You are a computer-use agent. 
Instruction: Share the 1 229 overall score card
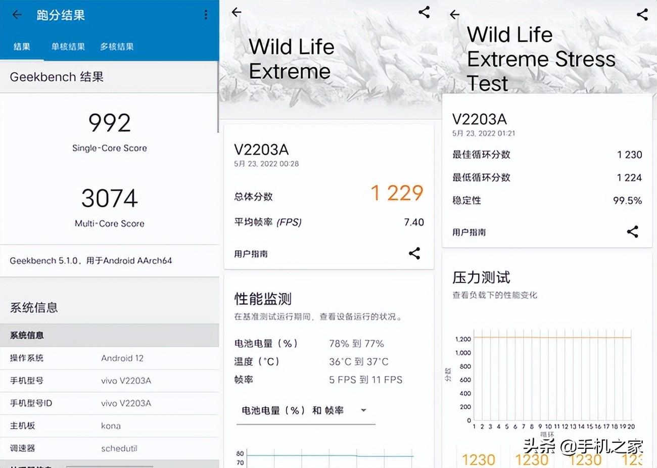[x=414, y=253]
